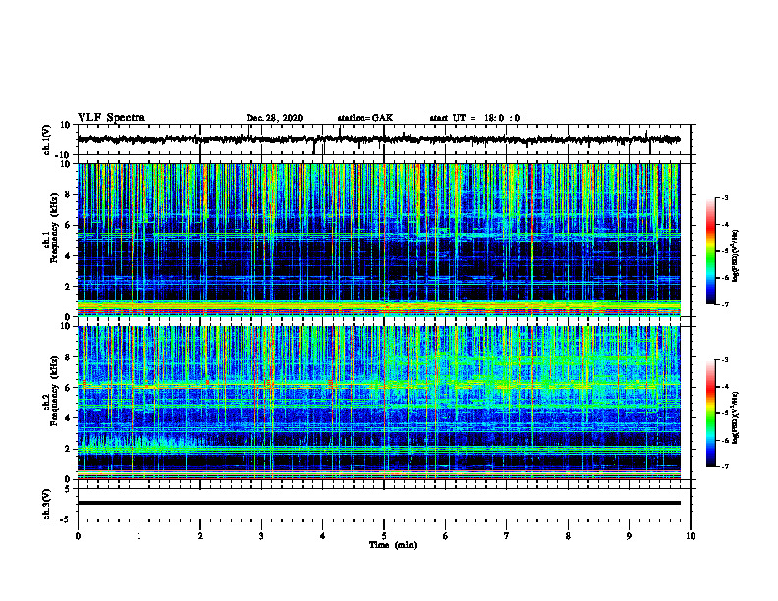Click time axis tick label '10'
This screenshot has height=601, width=778.
pyautogui.click(x=691, y=536)
